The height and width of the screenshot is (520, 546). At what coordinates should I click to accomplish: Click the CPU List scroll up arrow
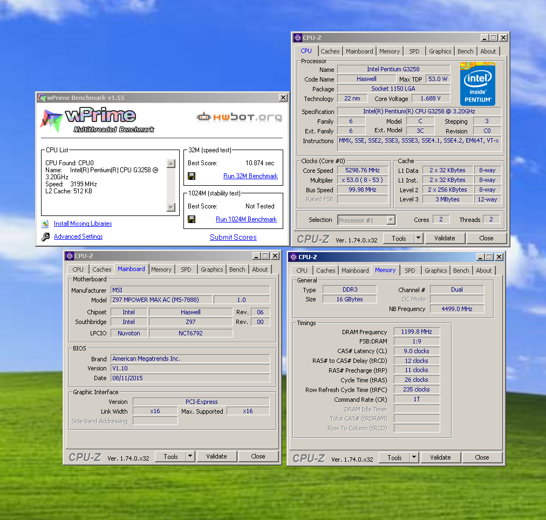coord(171,164)
